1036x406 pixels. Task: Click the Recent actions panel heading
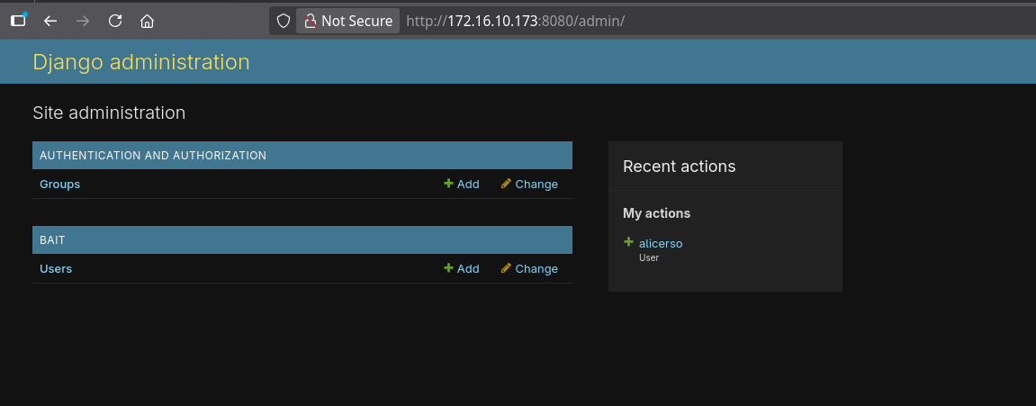[679, 167]
